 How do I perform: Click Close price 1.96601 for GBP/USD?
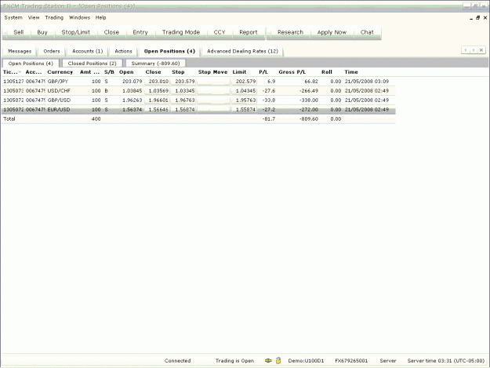click(157, 100)
